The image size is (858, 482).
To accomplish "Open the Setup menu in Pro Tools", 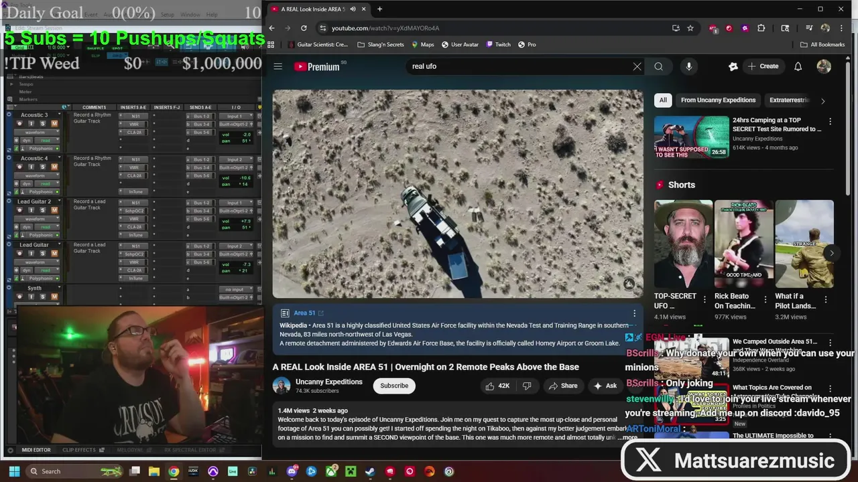I will (x=168, y=15).
